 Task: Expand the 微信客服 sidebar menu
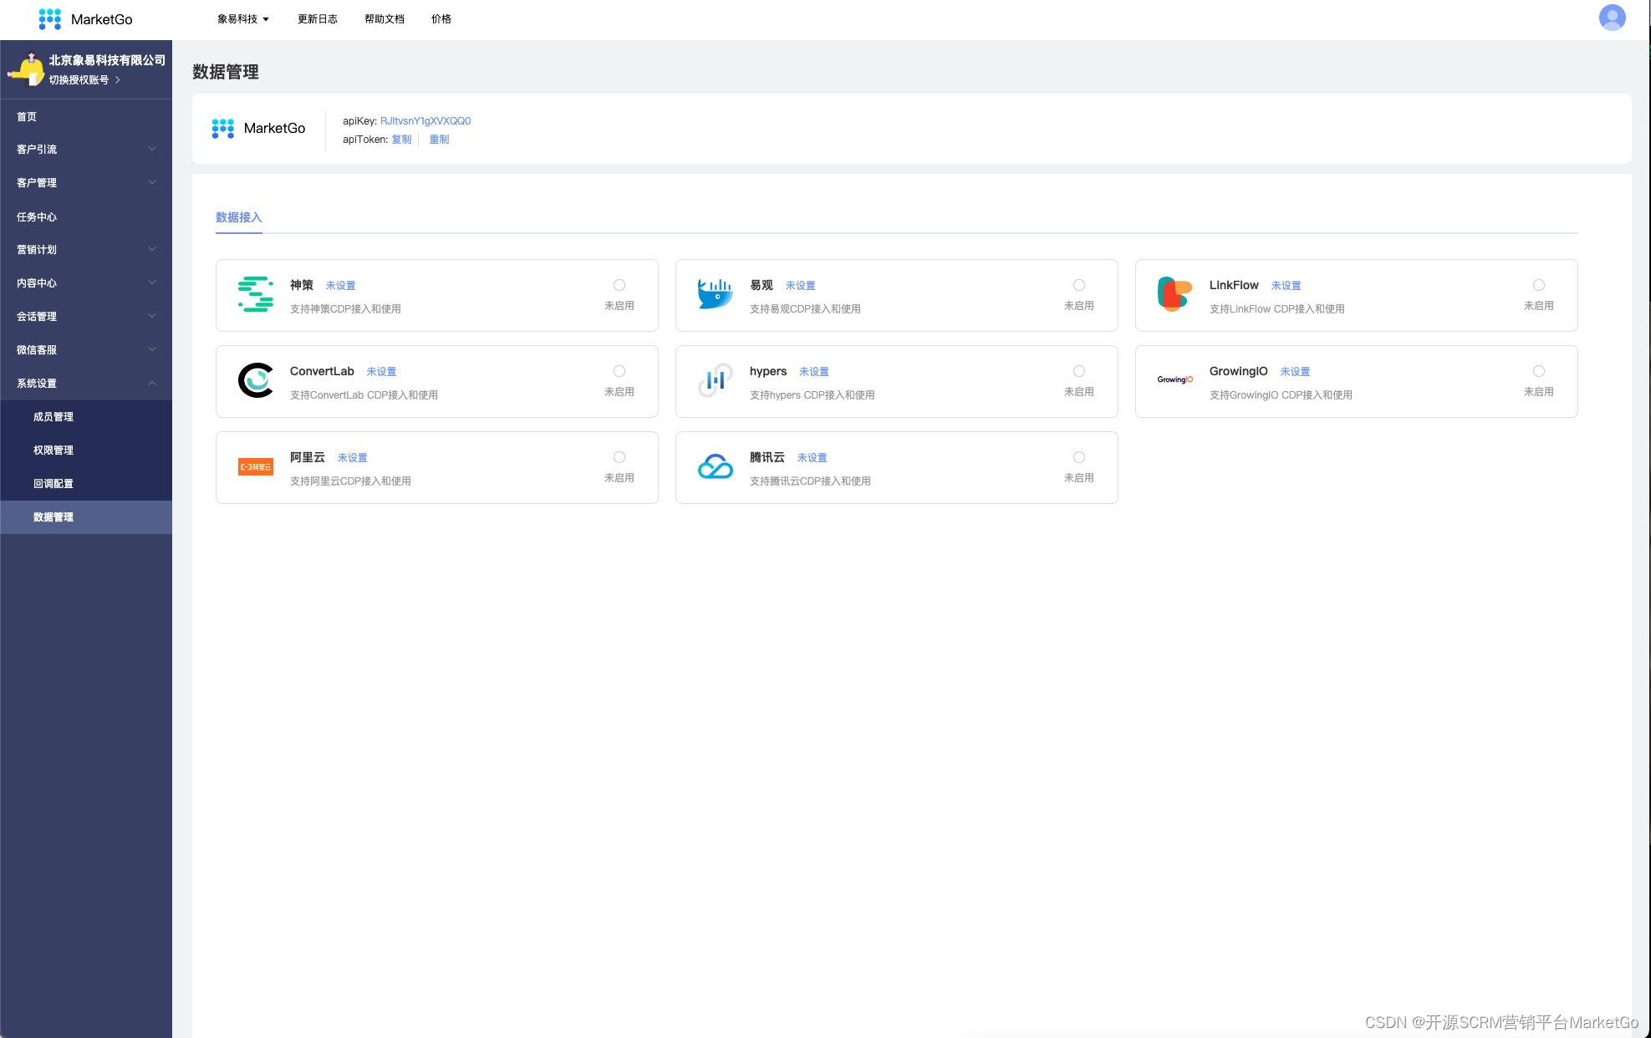pyautogui.click(x=86, y=350)
